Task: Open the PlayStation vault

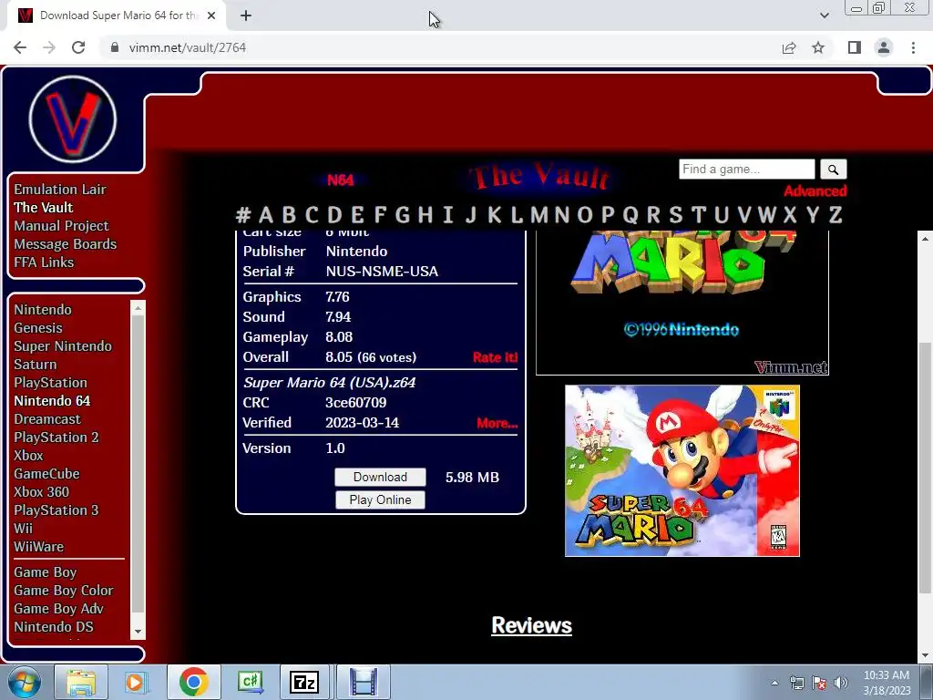Action: (x=51, y=383)
